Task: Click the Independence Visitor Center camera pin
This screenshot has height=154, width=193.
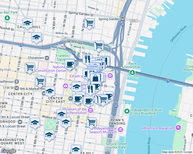Action: coord(66,86)
